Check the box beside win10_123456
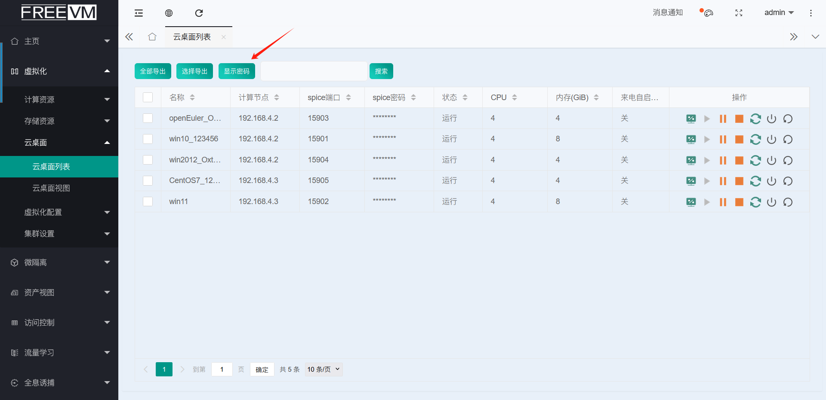 [x=148, y=139]
